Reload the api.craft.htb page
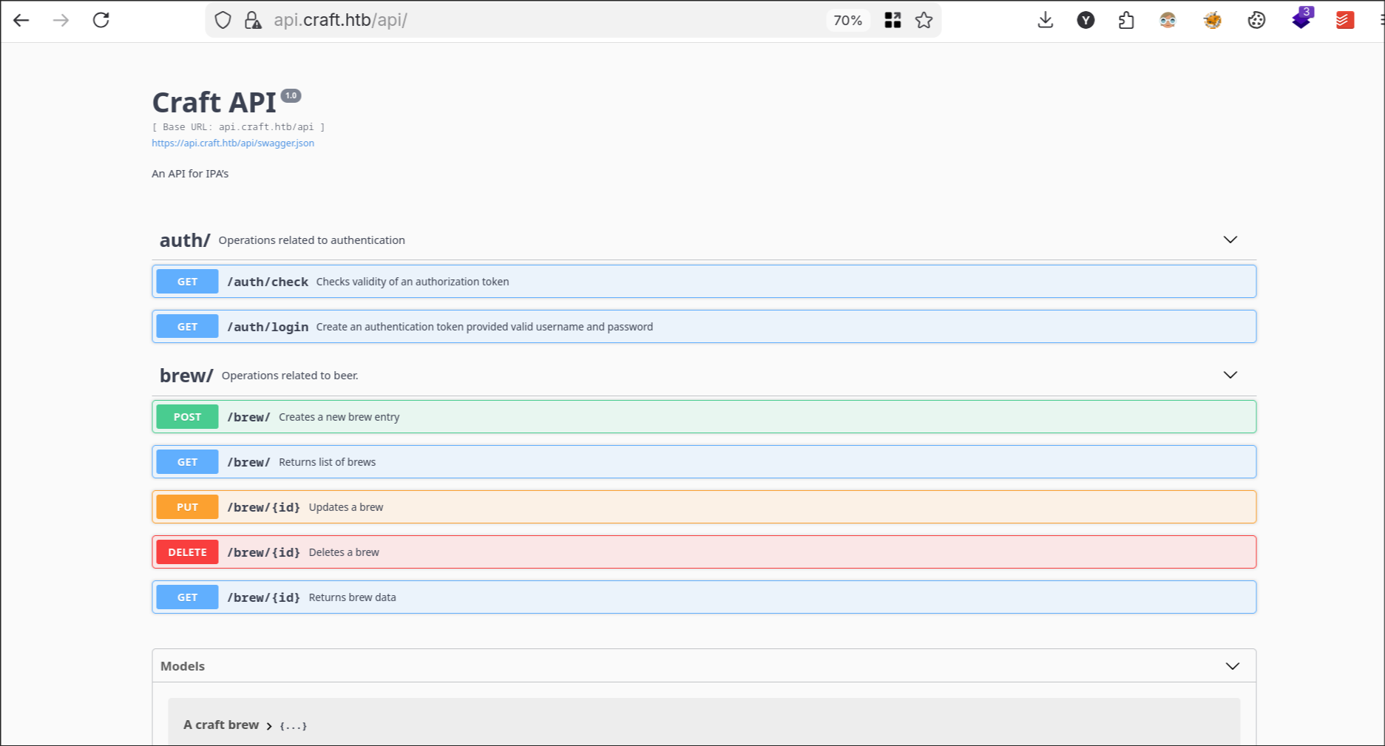The image size is (1385, 746). click(x=101, y=20)
